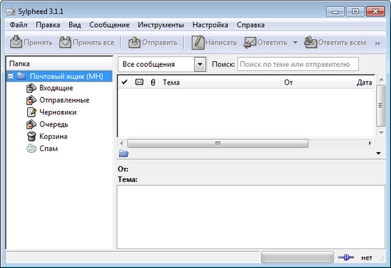The image size is (391, 268).
Task: Open the Сообщение menu
Action: coord(109,25)
